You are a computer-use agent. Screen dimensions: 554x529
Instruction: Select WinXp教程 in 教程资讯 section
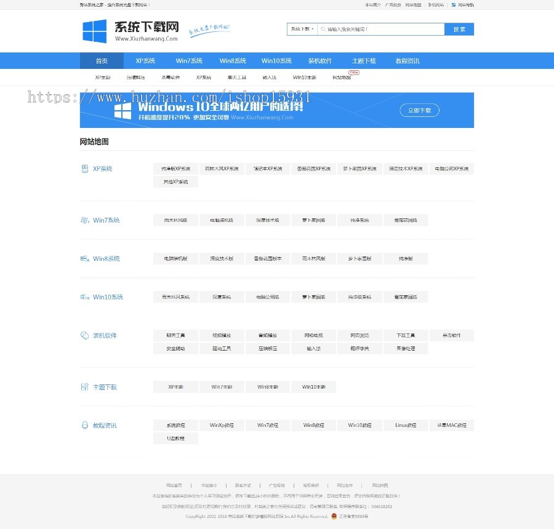(x=222, y=425)
